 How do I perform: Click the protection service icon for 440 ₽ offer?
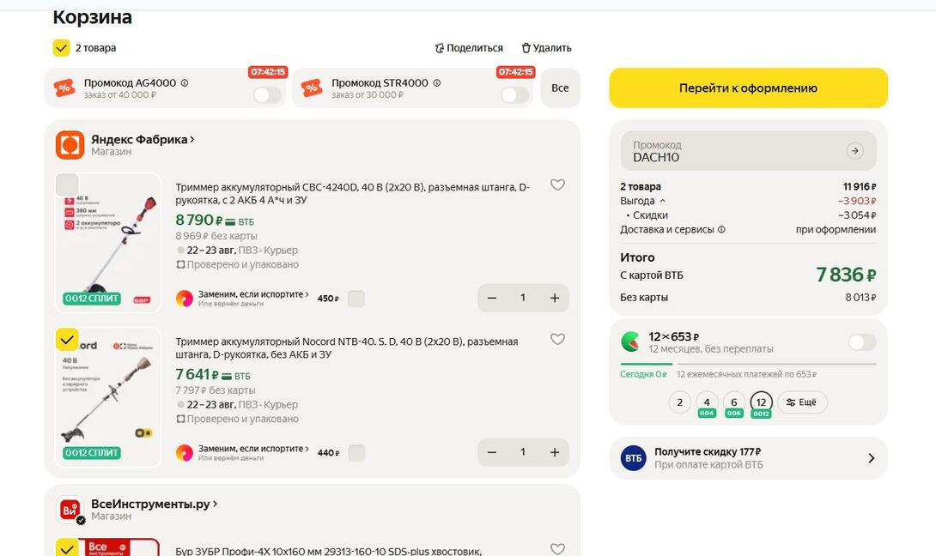pos(185,453)
